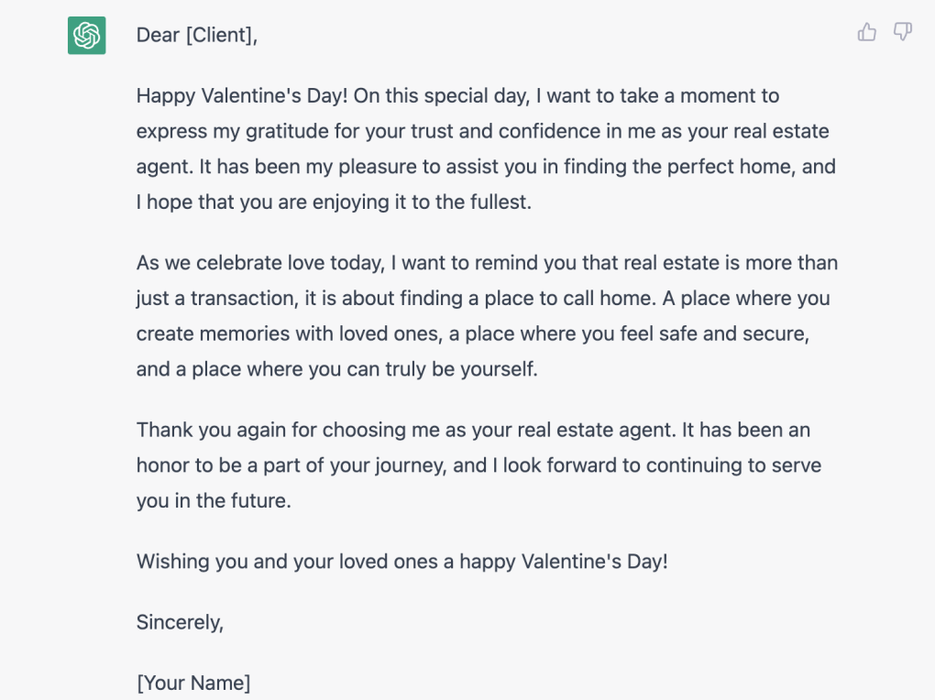The image size is (935, 700).
Task: Click the thumbs up feedback icon
Action: [866, 33]
